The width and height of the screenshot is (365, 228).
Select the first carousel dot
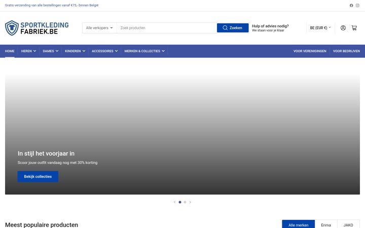pyautogui.click(x=179, y=202)
